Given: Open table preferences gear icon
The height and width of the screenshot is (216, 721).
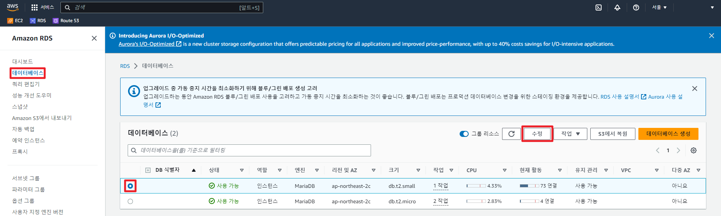Looking at the screenshot, I should pos(694,150).
